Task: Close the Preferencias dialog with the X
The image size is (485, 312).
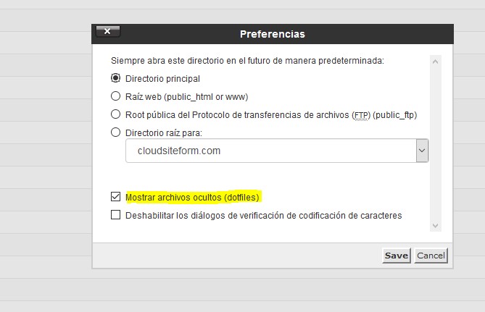Action: [x=107, y=32]
